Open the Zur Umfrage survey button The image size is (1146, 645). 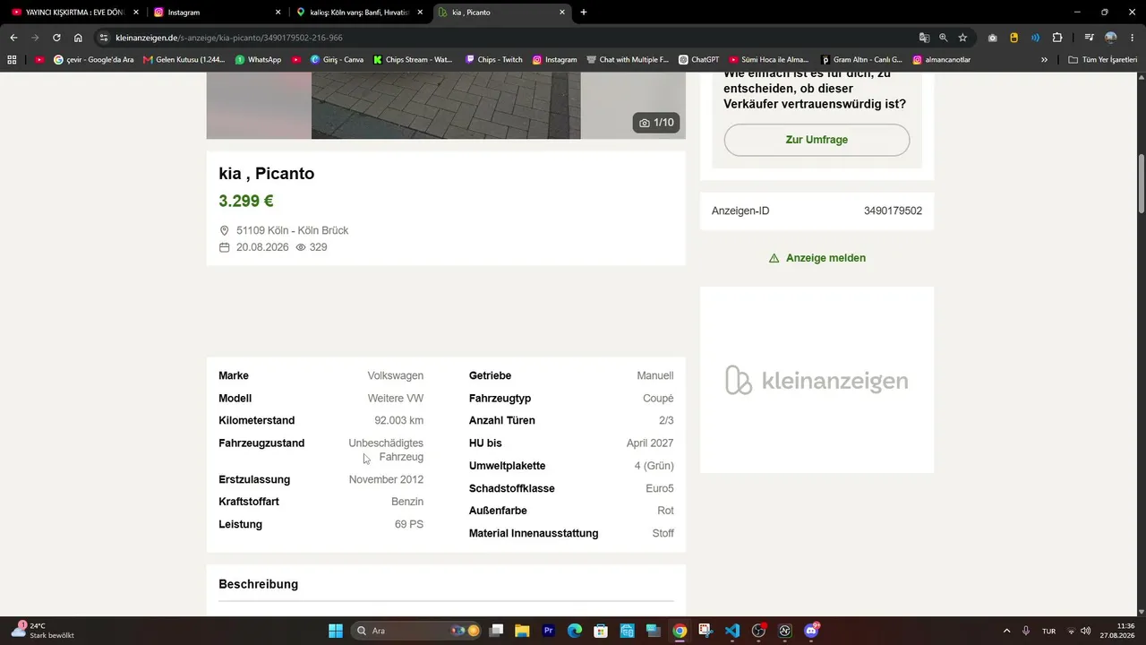click(817, 140)
